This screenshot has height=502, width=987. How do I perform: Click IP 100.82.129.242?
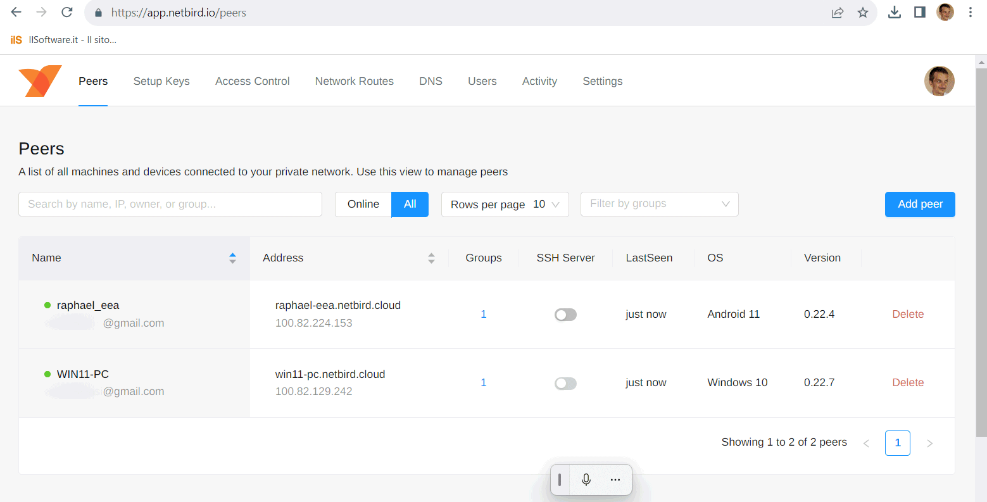tap(313, 391)
